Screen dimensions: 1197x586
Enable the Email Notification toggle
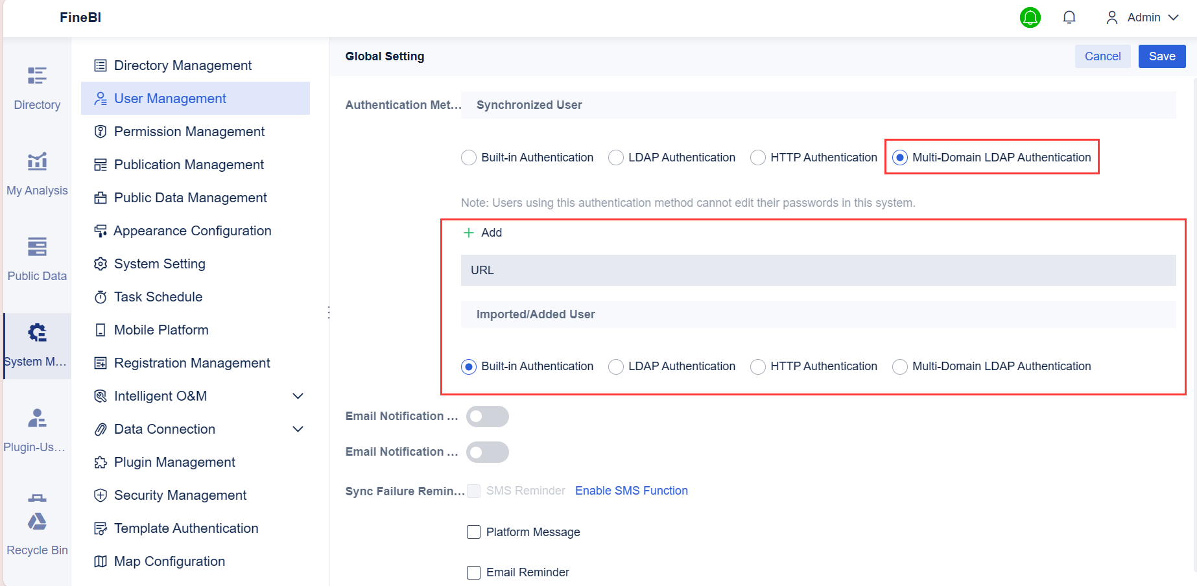[487, 416]
